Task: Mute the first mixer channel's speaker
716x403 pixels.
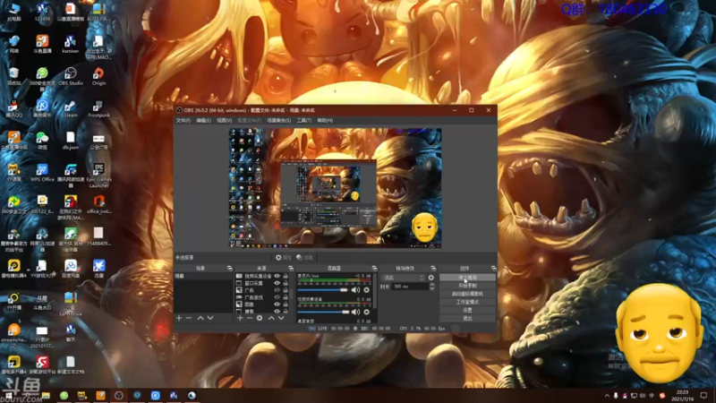Action: tap(355, 289)
